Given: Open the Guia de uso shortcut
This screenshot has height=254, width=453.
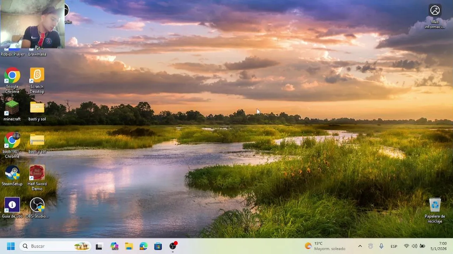Looking at the screenshot, I should tap(12, 208).
